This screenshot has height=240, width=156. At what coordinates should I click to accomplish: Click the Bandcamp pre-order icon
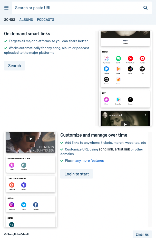pyautogui.click(x=24, y=165)
